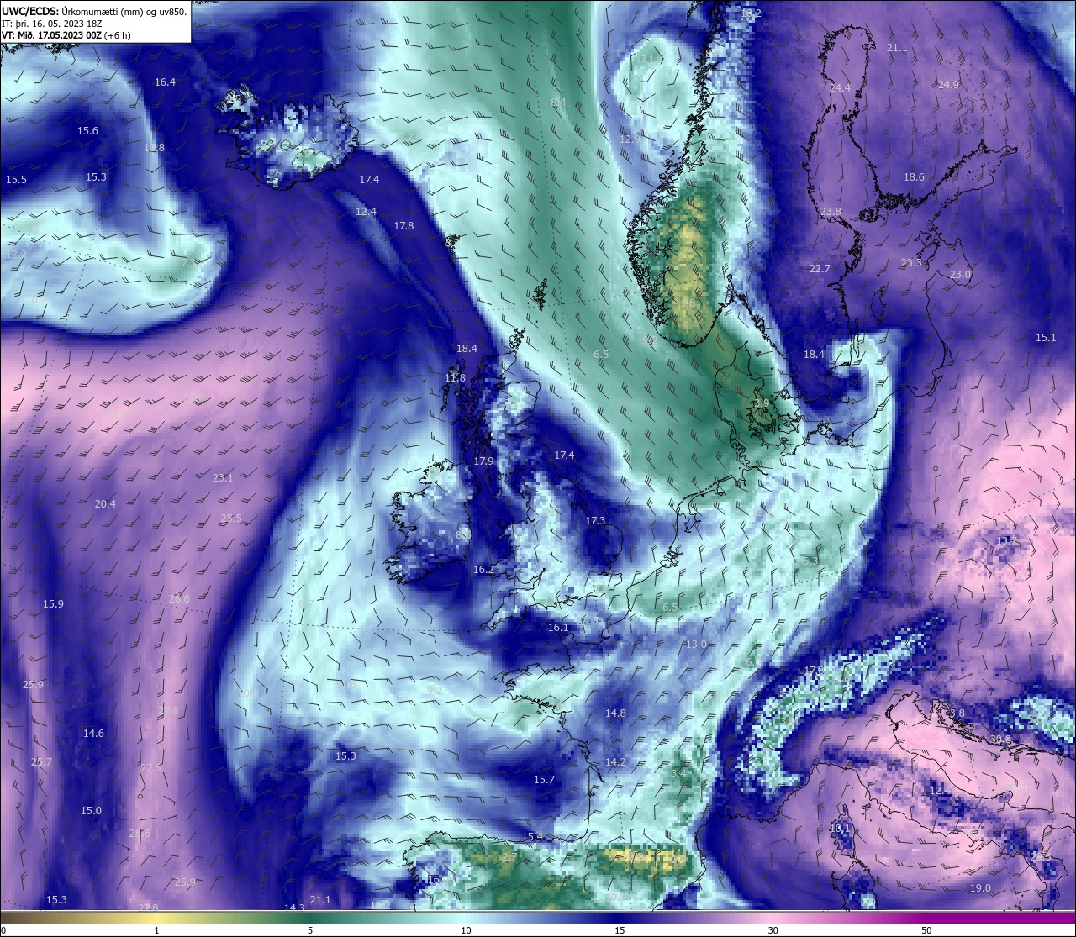Click the 24.9 value label
The width and height of the screenshot is (1076, 937).
tap(948, 85)
